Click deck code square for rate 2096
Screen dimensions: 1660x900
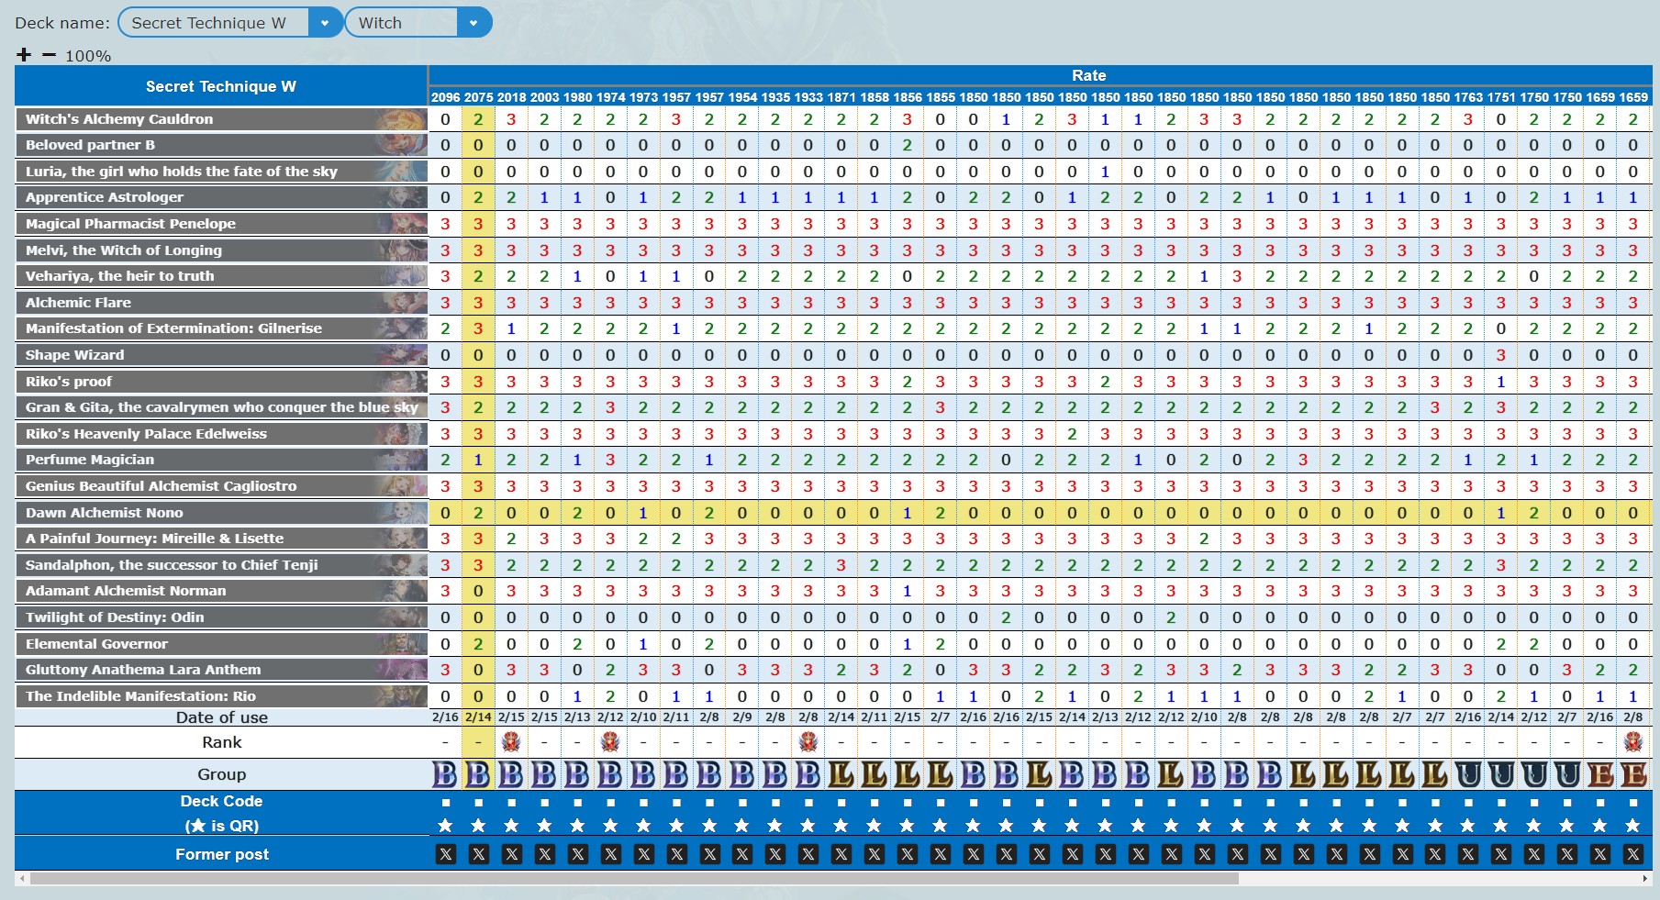click(x=446, y=803)
